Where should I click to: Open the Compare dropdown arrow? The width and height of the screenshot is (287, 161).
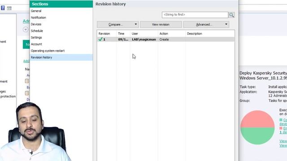[x=135, y=24]
